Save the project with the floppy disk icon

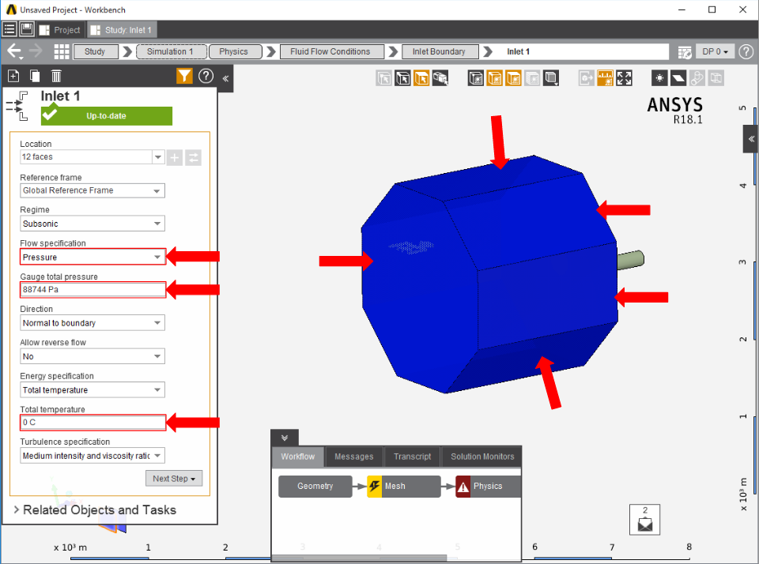(x=27, y=29)
